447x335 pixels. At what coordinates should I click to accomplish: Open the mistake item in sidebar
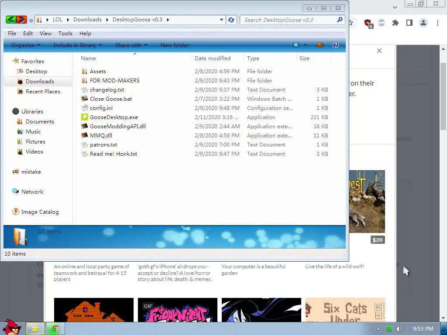(x=31, y=172)
